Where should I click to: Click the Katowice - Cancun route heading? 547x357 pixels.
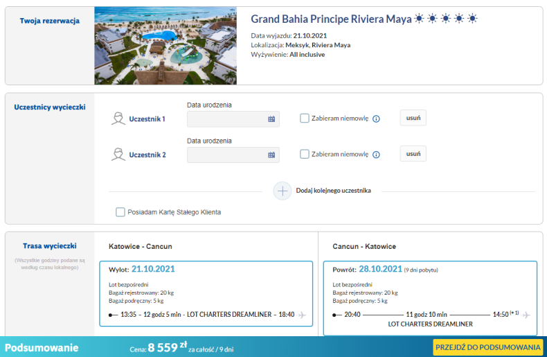(141, 246)
